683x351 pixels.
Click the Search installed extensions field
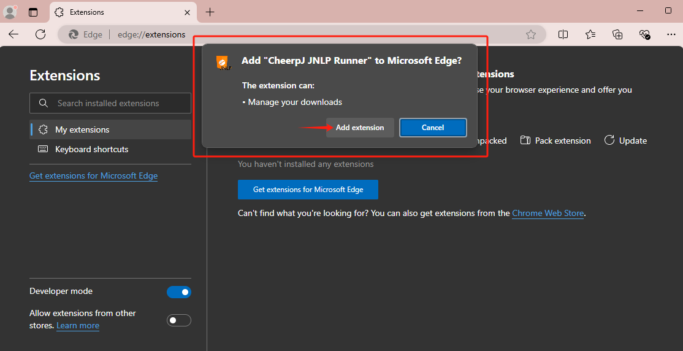(x=110, y=103)
